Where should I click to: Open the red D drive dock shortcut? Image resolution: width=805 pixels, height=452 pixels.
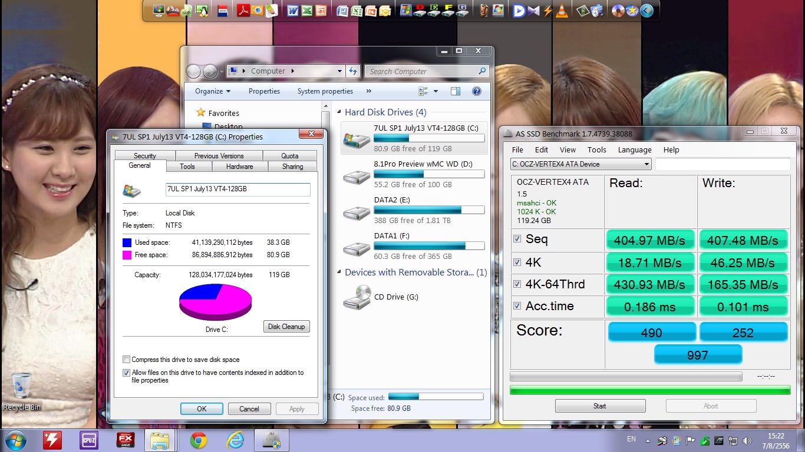(420, 10)
